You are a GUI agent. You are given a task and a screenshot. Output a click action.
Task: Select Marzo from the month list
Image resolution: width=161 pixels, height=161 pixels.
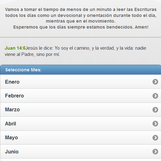click(x=80, y=110)
